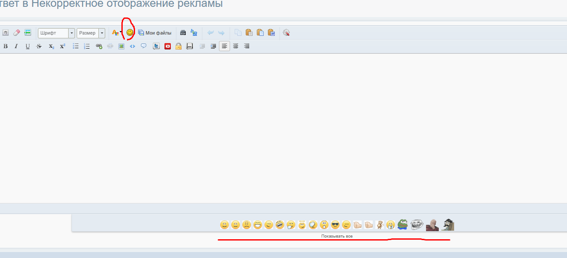
Task: Click the text color letter A icon
Action: [115, 33]
